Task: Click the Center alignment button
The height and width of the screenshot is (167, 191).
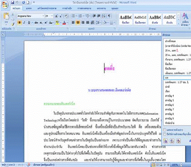Action: pyautogui.click(x=78, y=23)
